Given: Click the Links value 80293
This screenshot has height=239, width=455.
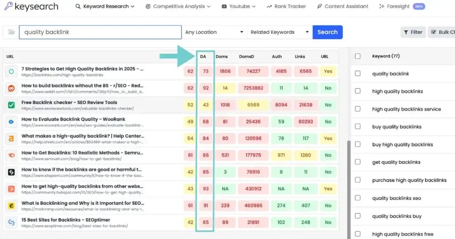Looking at the screenshot, I should 306,122.
